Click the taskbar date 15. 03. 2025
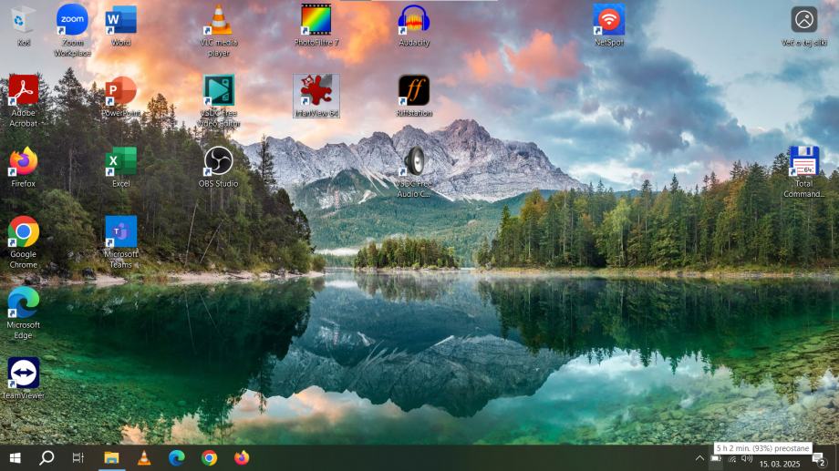The width and height of the screenshot is (839, 471). click(x=780, y=464)
